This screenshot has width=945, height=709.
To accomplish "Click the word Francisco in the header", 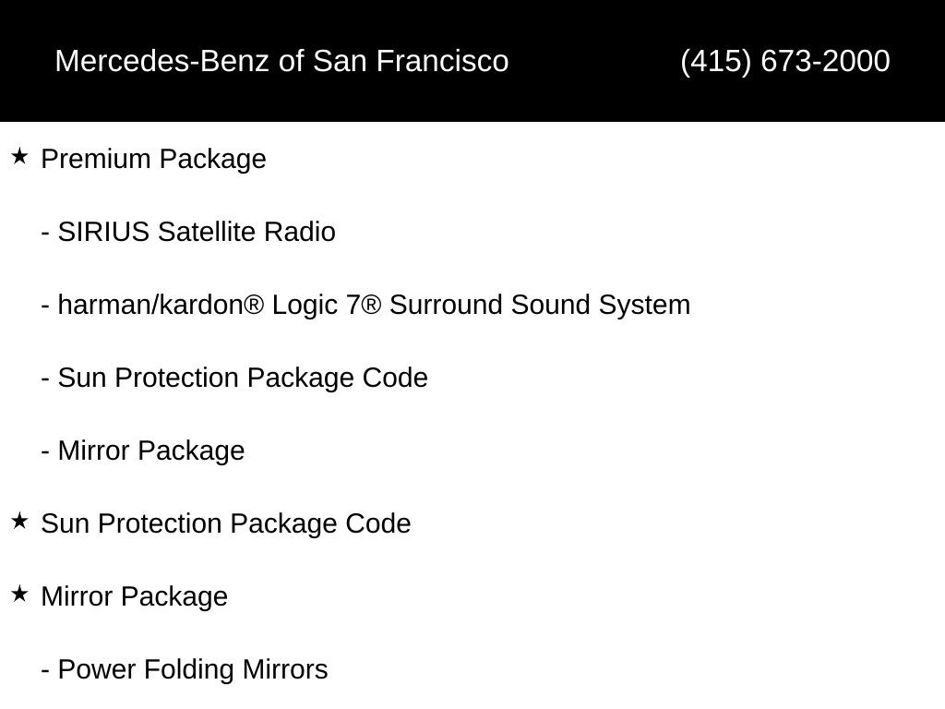I will pyautogui.click(x=442, y=62).
